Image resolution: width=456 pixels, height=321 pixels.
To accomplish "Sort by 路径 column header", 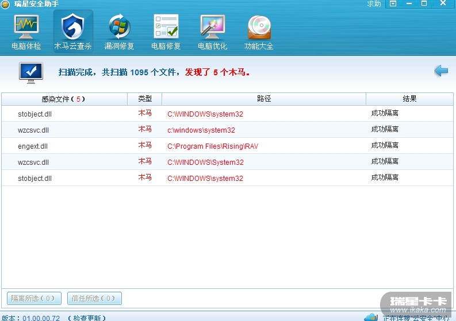I will 264,99.
